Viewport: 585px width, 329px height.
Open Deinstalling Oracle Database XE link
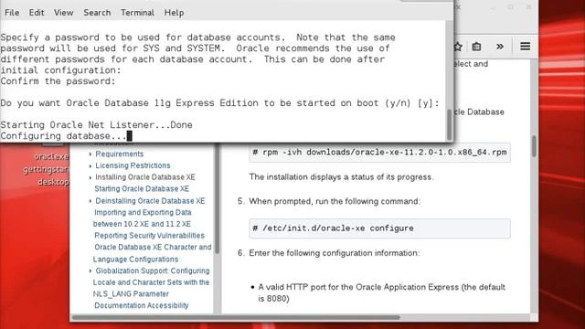click(150, 201)
